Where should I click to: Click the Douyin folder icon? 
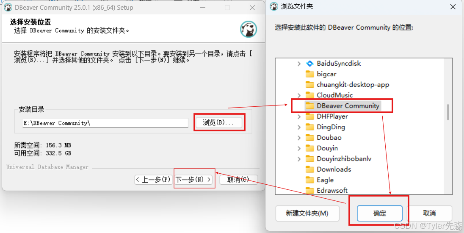click(x=310, y=148)
